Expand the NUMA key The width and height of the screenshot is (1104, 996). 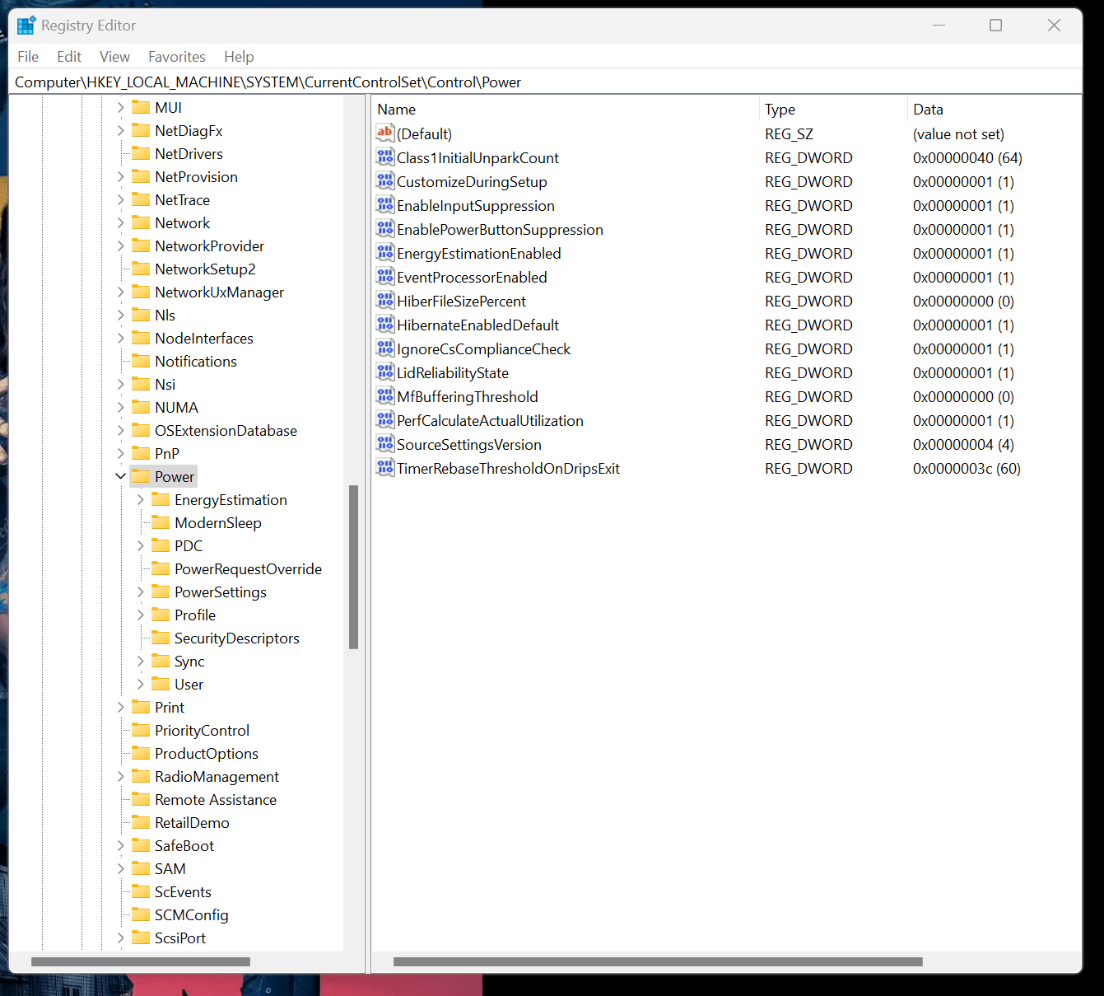pyautogui.click(x=121, y=407)
